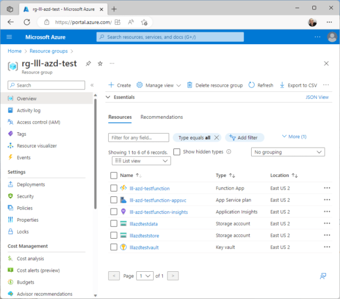Mark resource group as favorite with star
The width and height of the screenshot is (340, 299).
point(100,64)
